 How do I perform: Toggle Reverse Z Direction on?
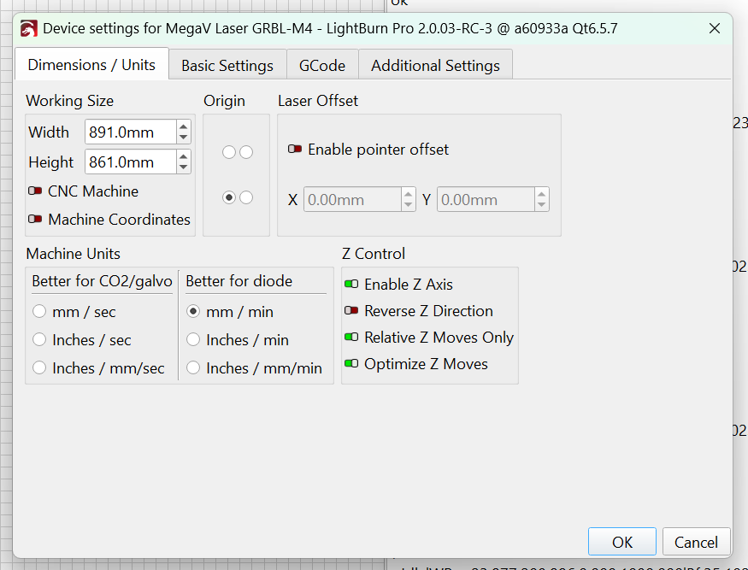point(351,311)
